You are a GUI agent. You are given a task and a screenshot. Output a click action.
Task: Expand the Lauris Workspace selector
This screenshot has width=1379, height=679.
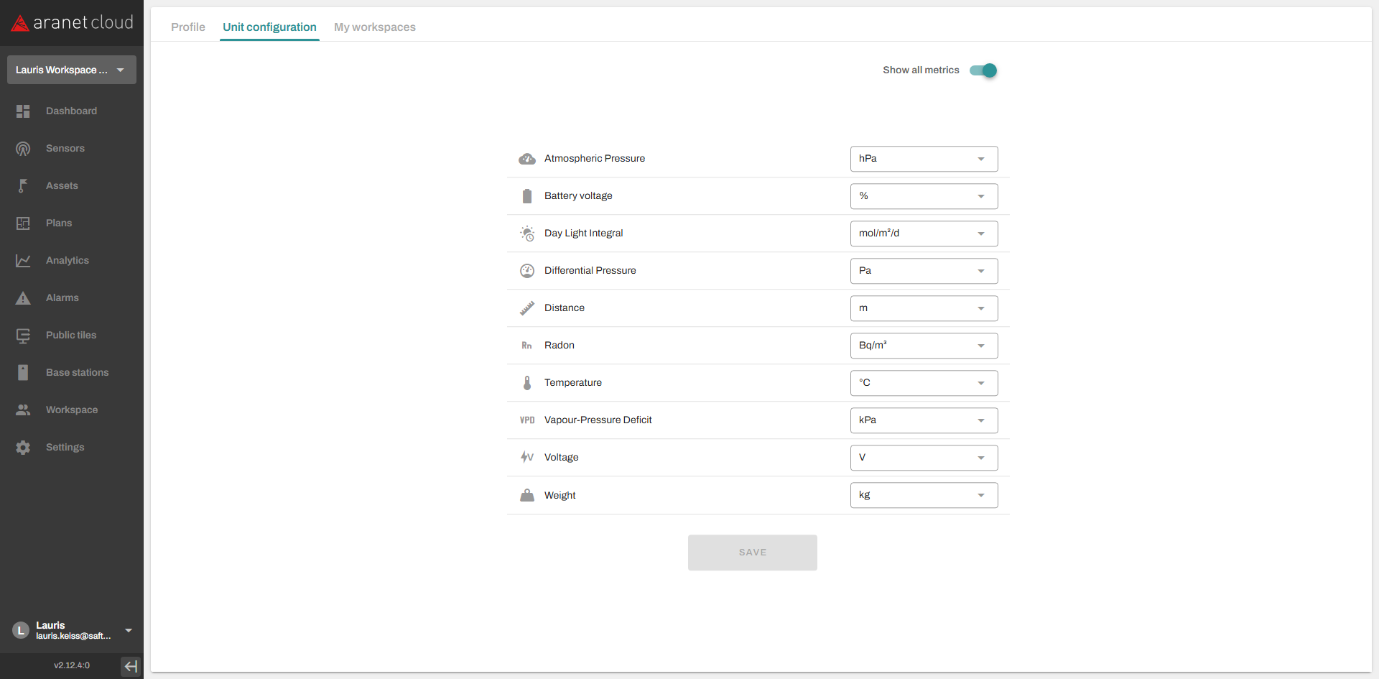coord(71,70)
